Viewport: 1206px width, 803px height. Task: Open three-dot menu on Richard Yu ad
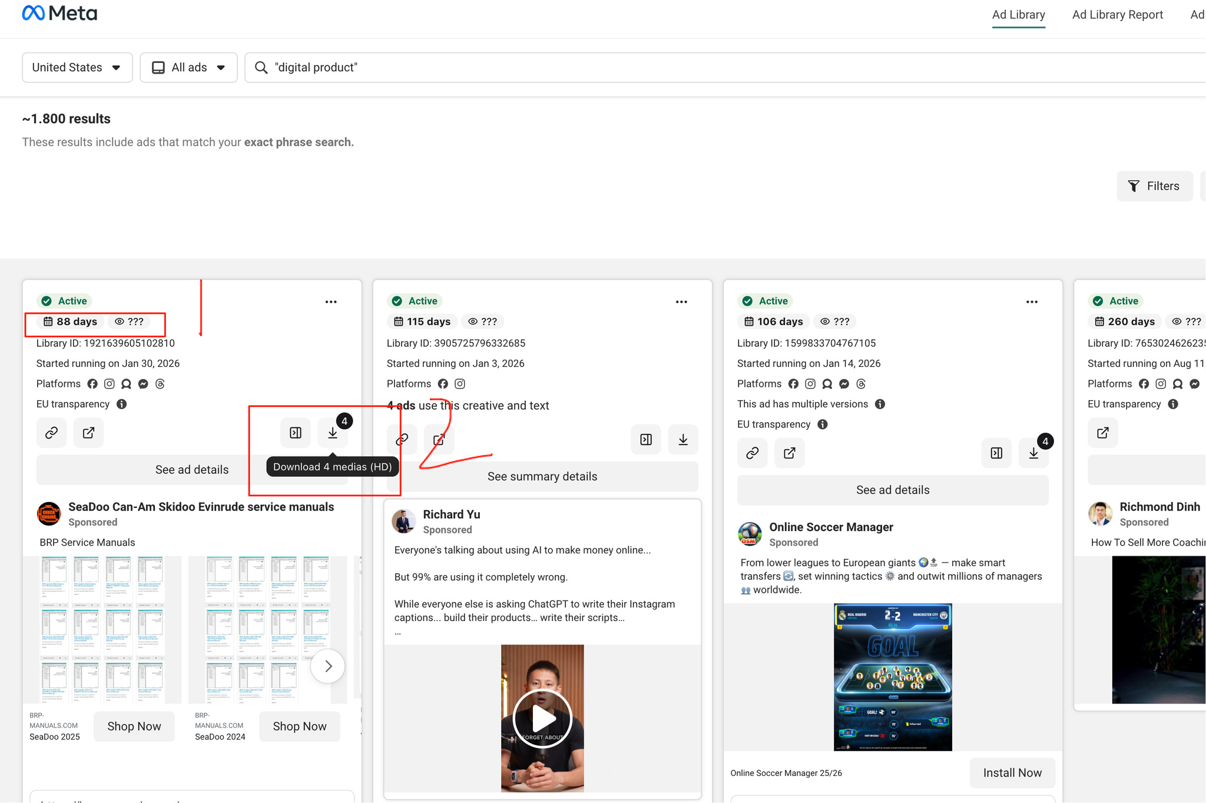point(681,301)
